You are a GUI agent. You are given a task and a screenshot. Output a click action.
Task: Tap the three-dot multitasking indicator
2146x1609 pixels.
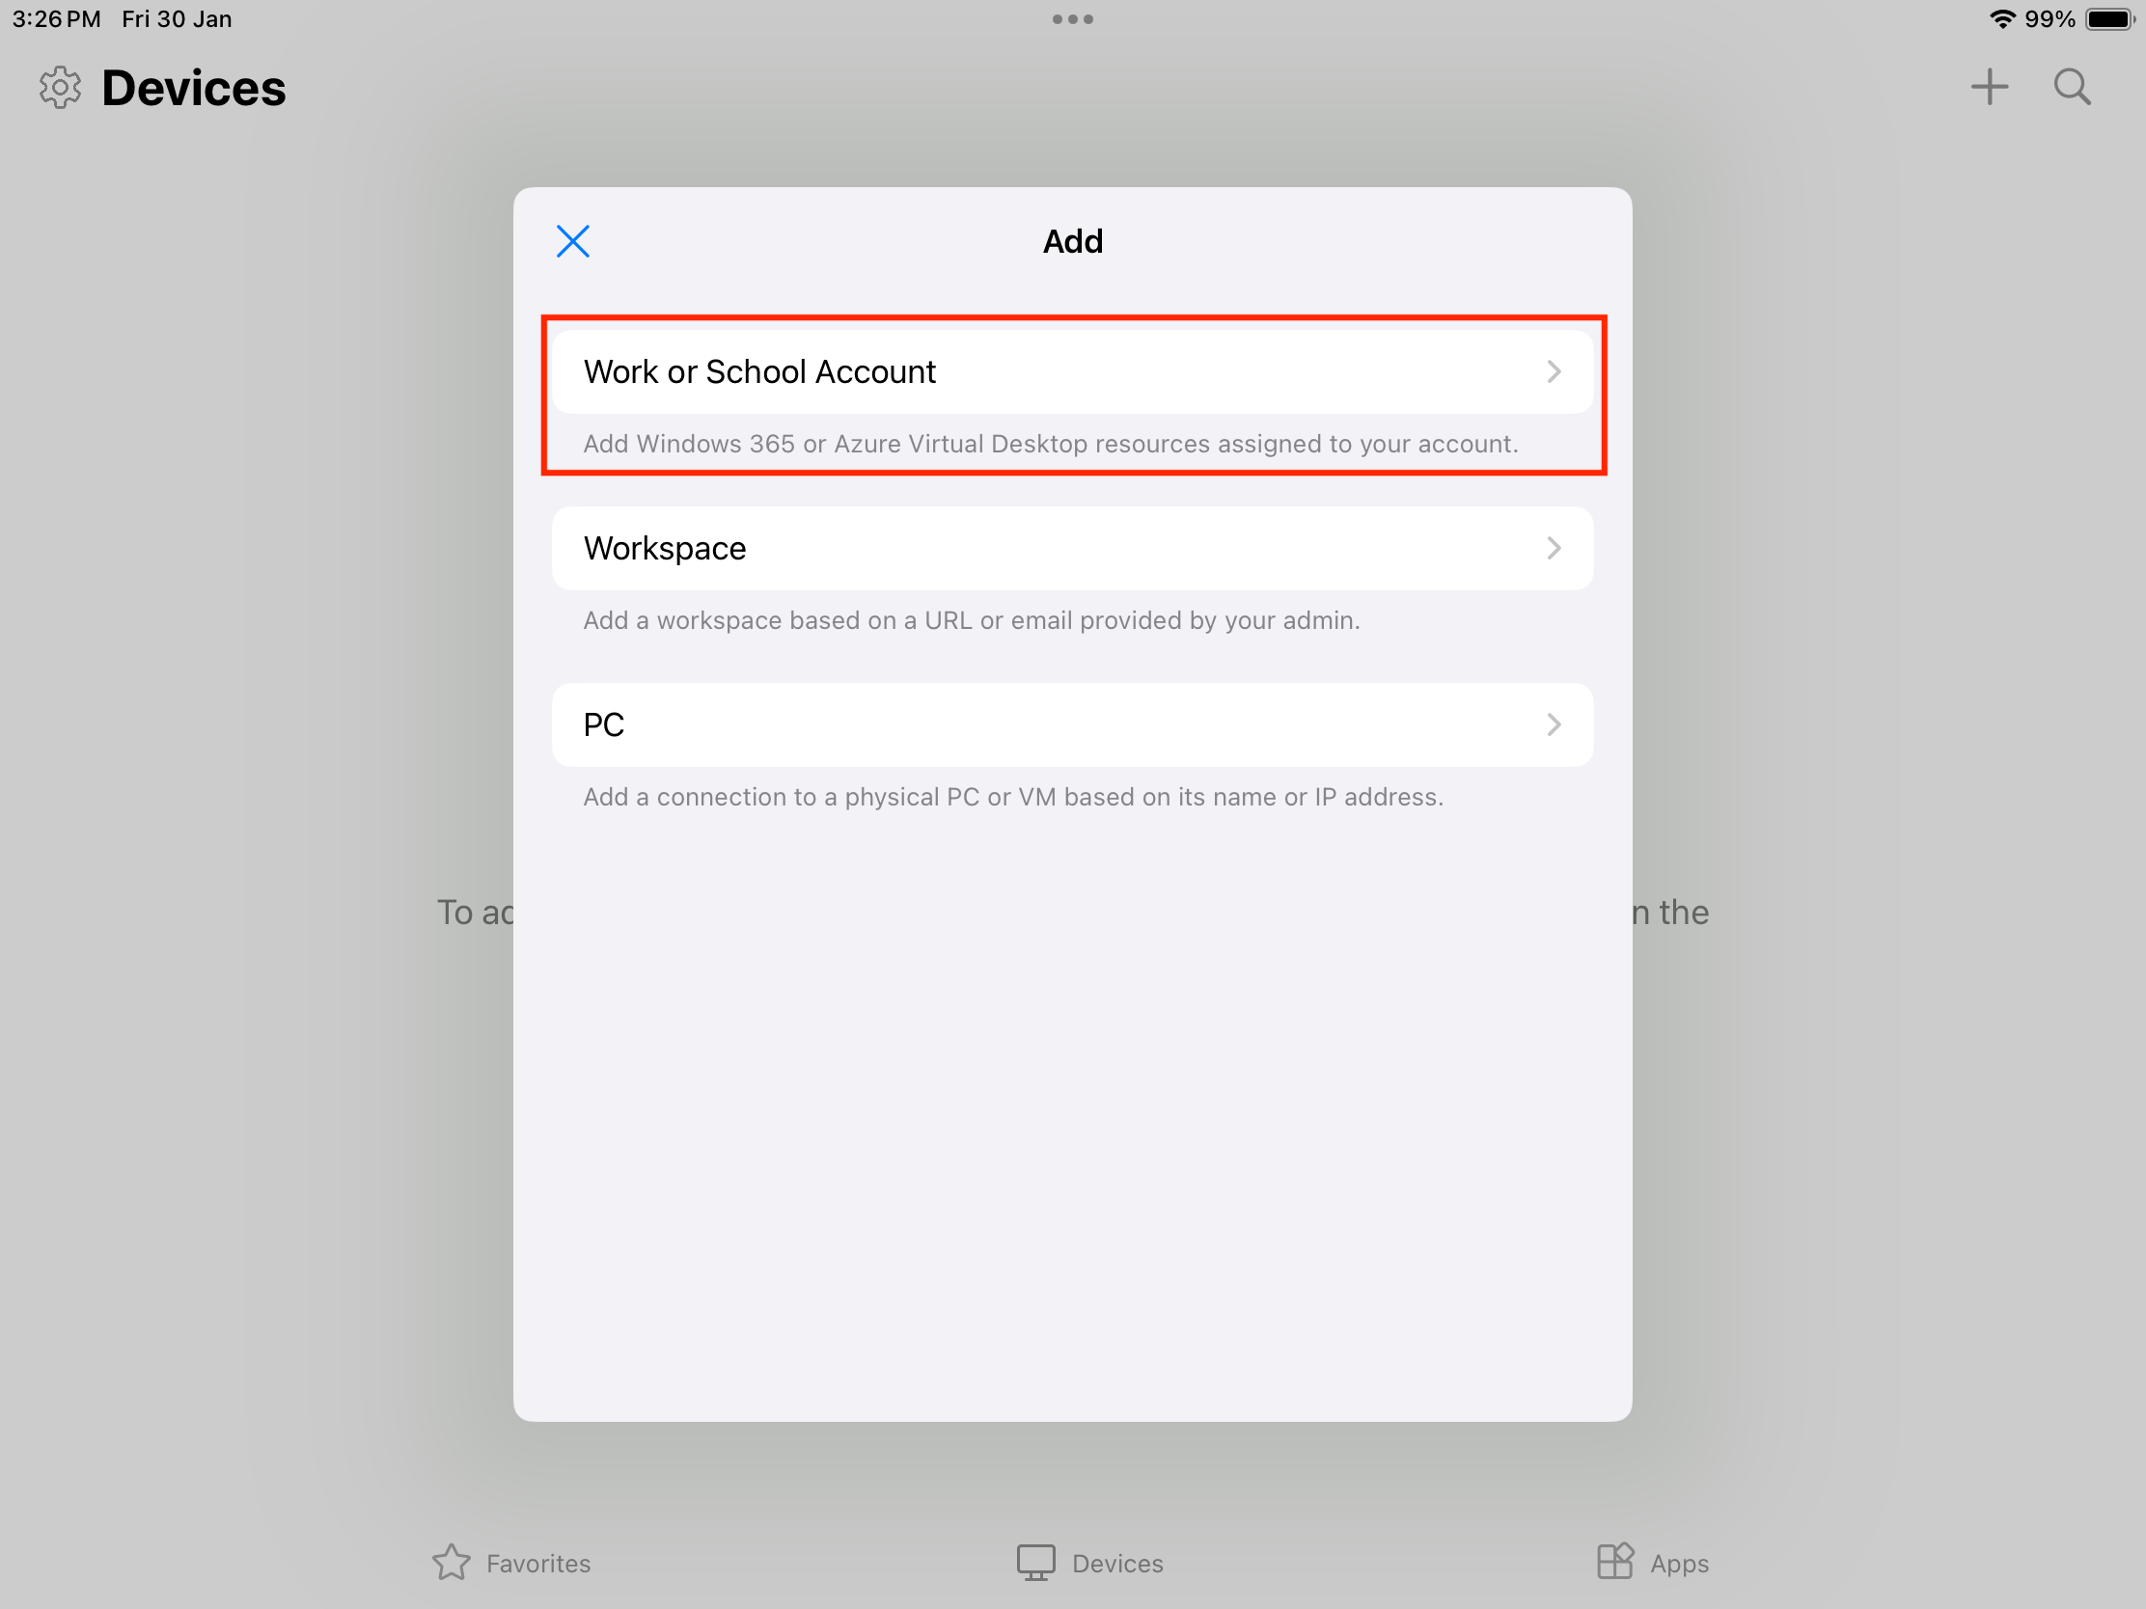point(1073,19)
